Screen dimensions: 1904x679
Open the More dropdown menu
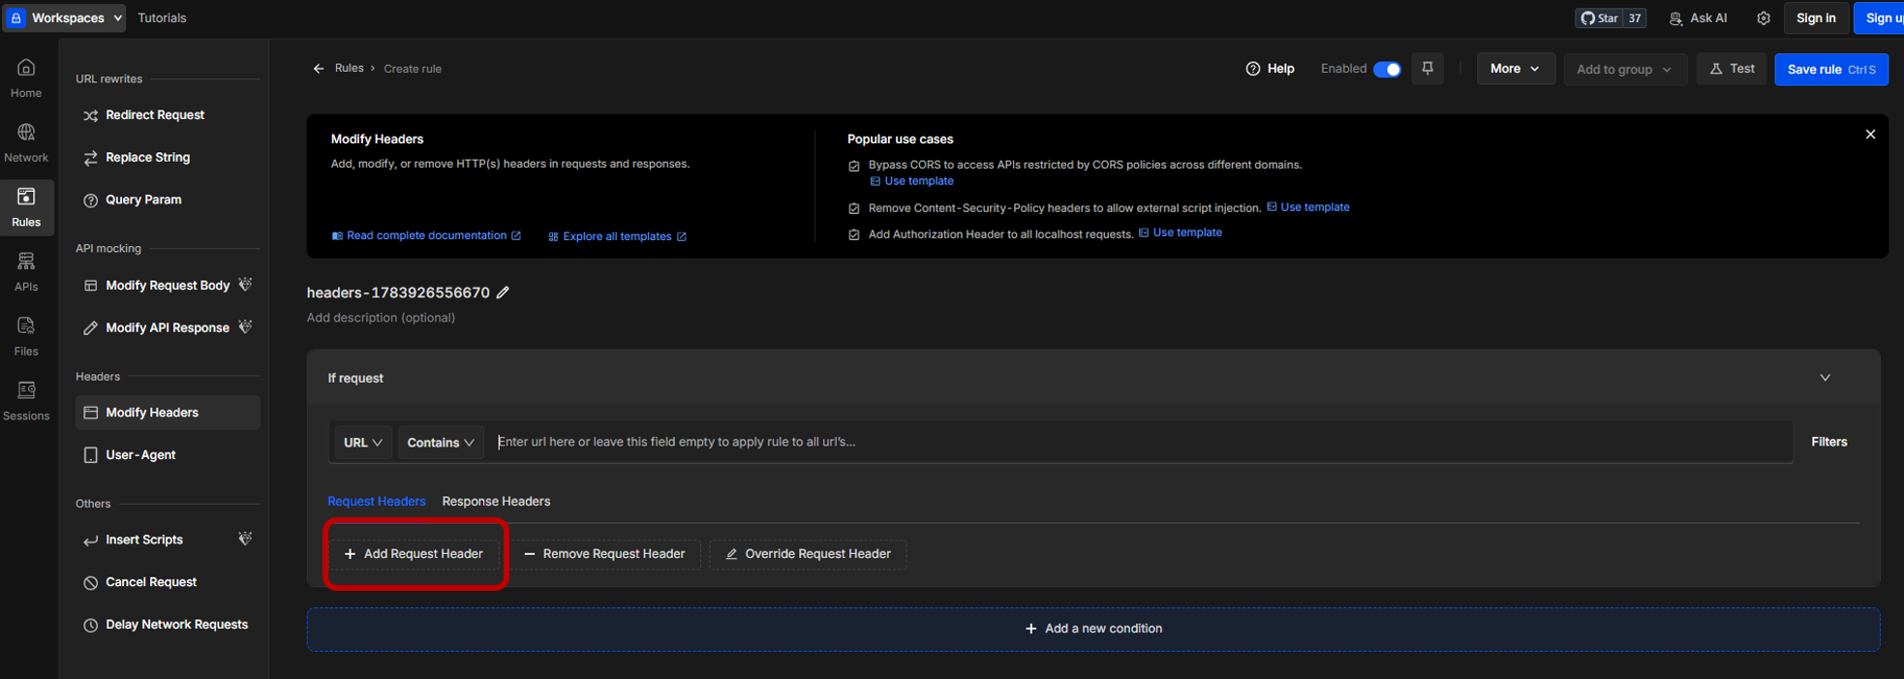pyautogui.click(x=1516, y=69)
